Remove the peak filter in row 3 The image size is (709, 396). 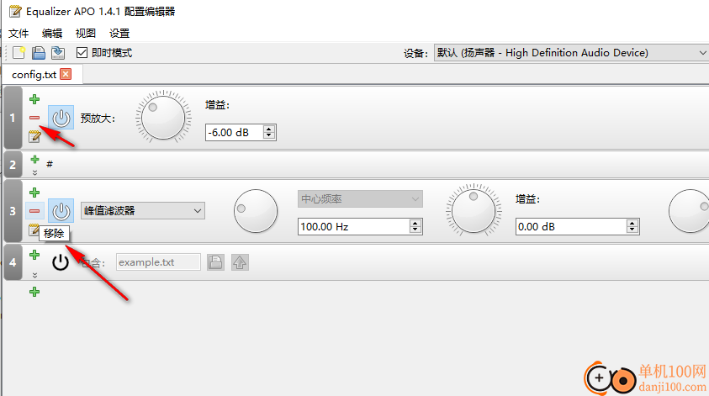point(34,211)
